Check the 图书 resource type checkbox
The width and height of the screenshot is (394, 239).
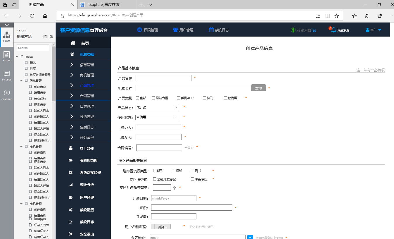[192, 171]
